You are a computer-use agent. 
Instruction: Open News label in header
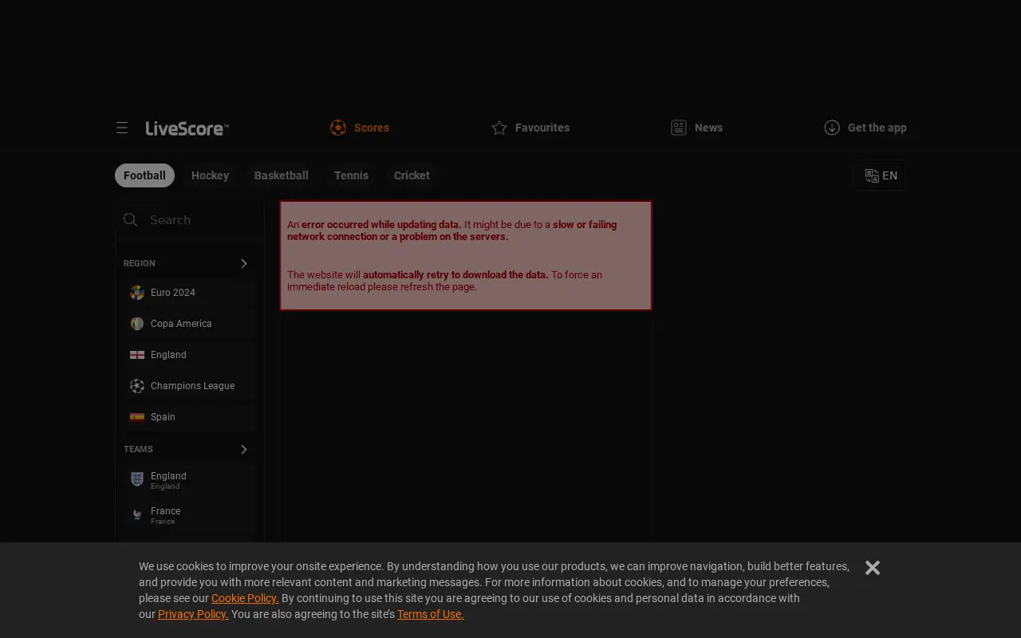click(708, 128)
